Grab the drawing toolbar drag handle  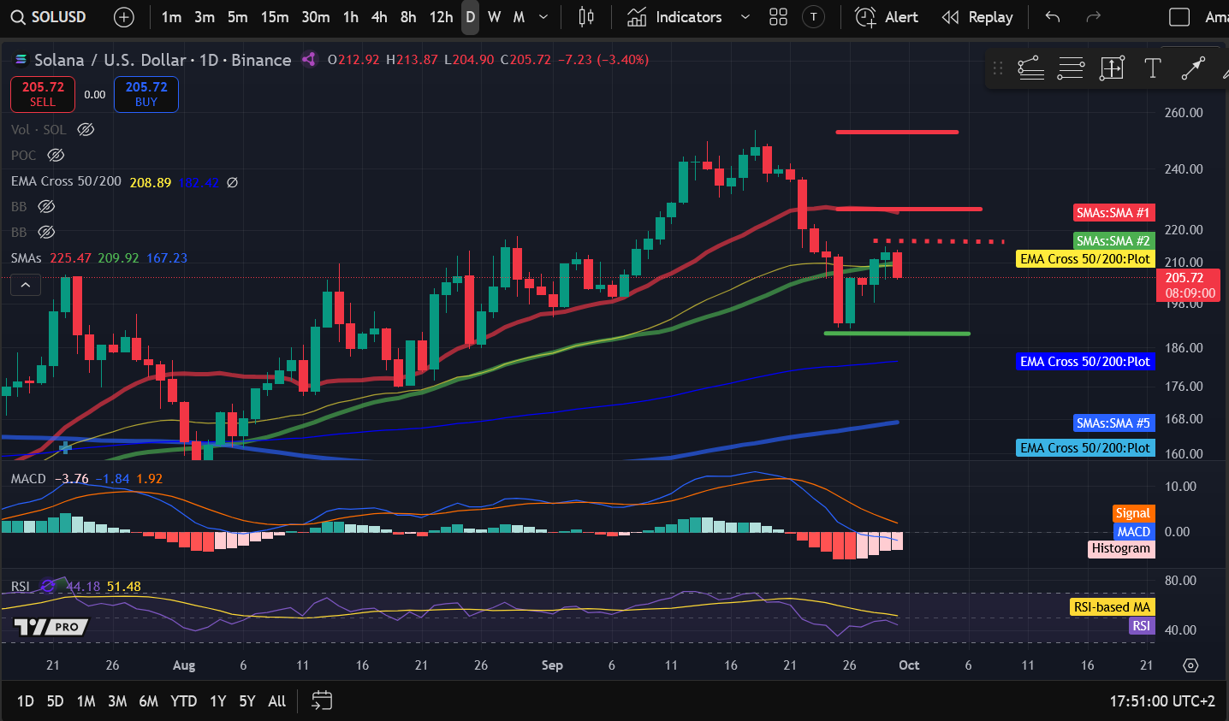[x=998, y=68]
